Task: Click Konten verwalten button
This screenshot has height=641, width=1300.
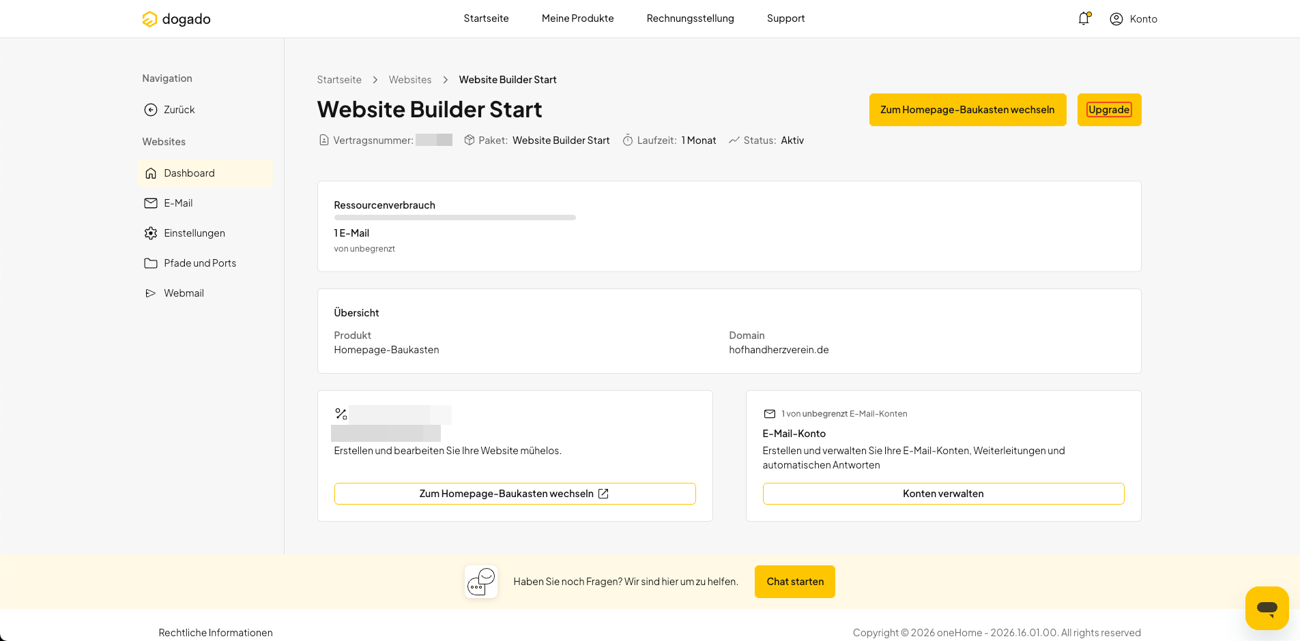Action: click(x=943, y=494)
